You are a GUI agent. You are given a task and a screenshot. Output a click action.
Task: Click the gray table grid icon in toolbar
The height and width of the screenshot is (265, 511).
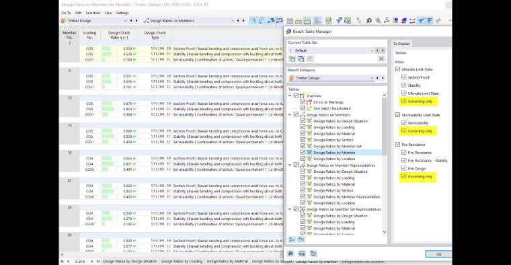click(x=290, y=21)
